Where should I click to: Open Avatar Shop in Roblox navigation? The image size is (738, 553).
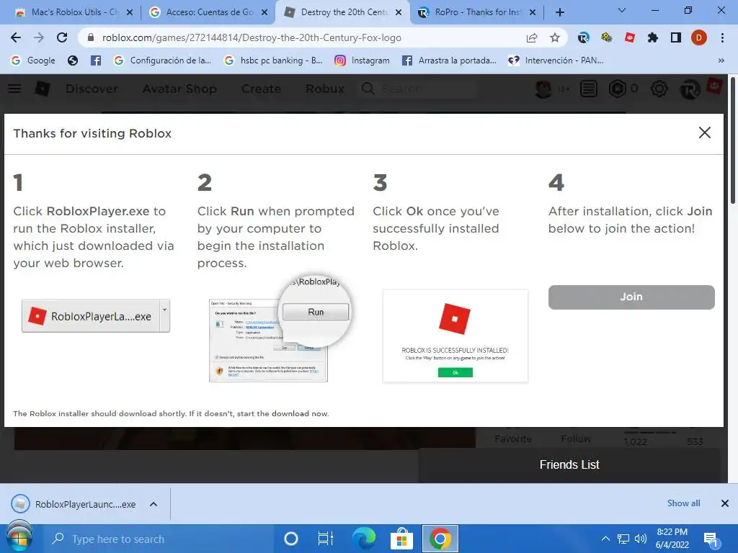pos(179,89)
